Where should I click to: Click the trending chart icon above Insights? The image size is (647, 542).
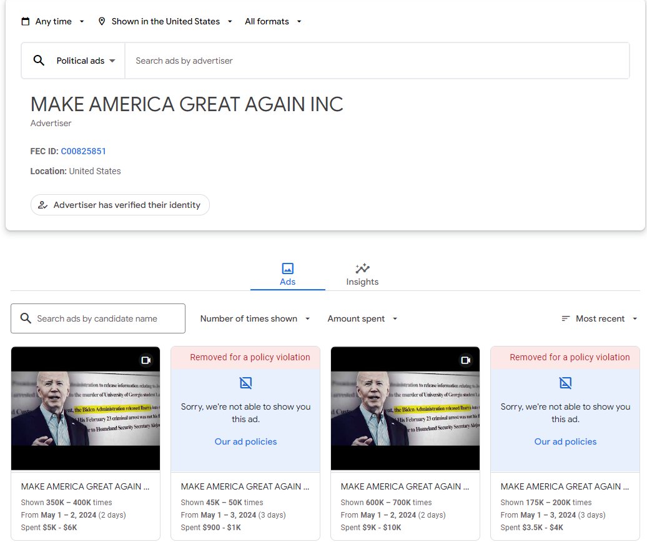tap(362, 268)
